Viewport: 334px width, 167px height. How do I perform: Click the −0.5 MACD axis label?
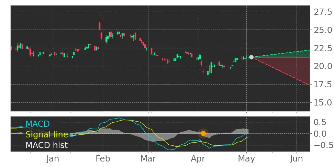coord(323,145)
